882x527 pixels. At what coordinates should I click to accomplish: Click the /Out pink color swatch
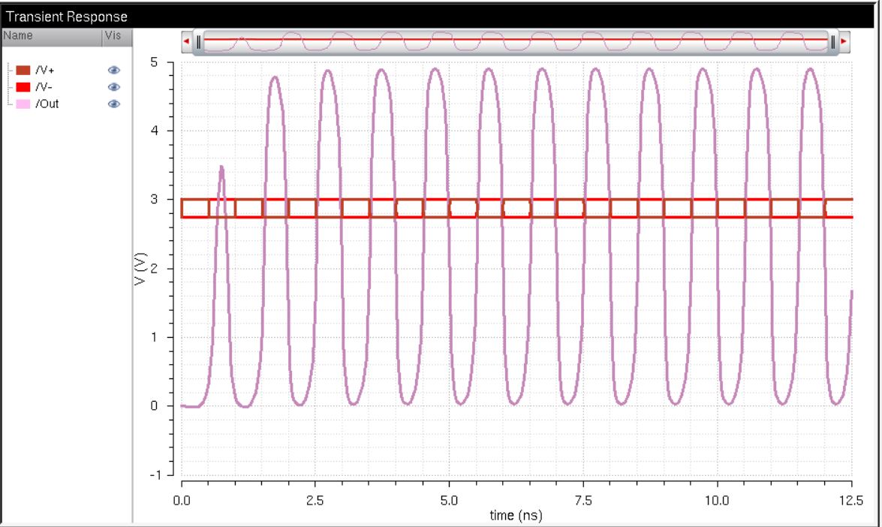23,104
